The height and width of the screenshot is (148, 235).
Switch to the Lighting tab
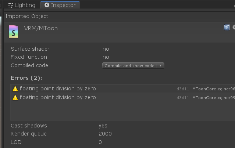click(22, 5)
